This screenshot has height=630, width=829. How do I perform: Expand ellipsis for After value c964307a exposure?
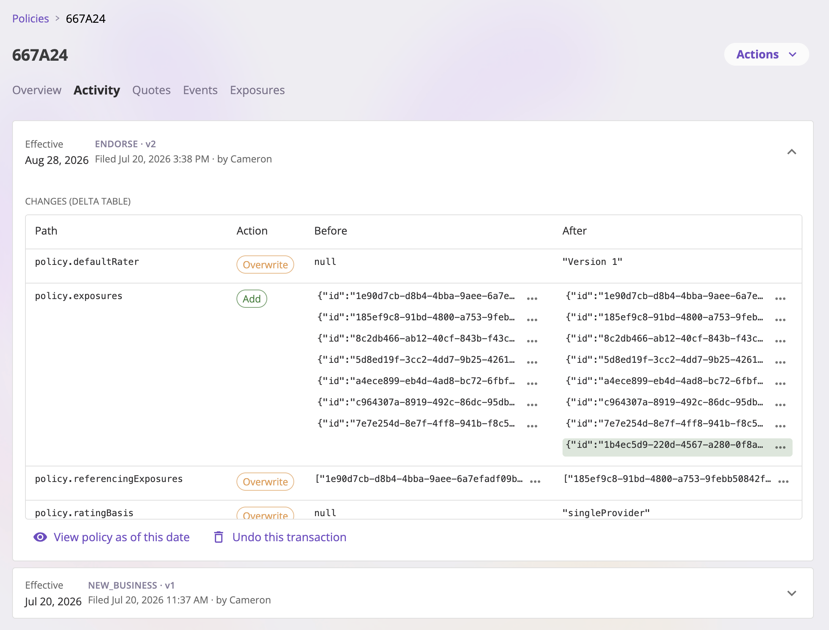[x=780, y=405]
